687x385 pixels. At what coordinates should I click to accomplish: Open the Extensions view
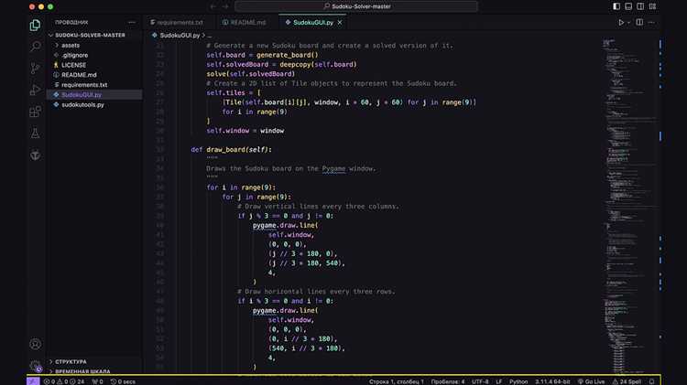(35, 112)
